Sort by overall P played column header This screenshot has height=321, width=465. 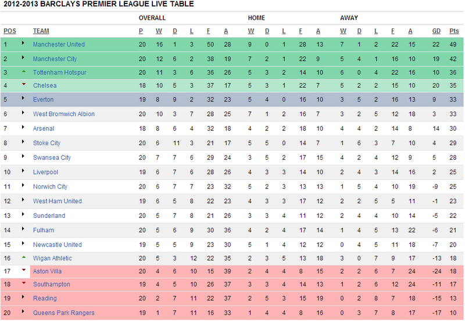coord(141,31)
